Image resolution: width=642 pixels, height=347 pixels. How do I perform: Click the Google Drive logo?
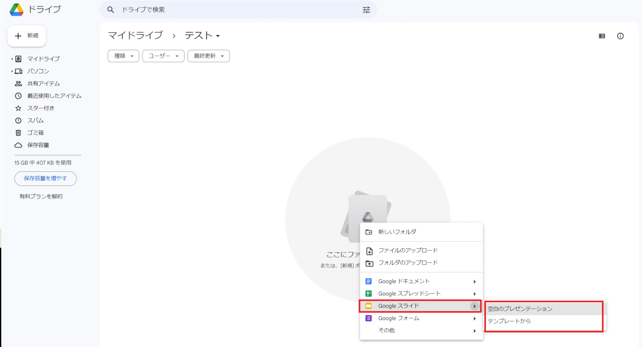point(17,10)
